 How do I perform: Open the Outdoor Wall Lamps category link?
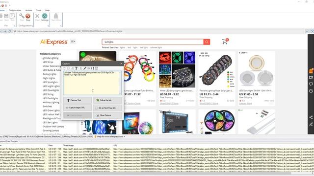[x=53, y=127]
